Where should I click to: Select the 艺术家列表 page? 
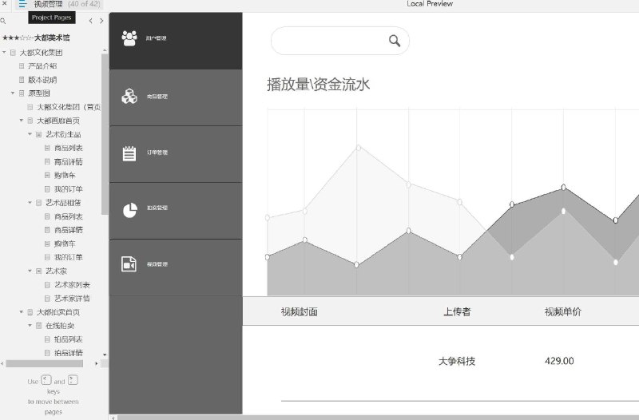coord(72,285)
